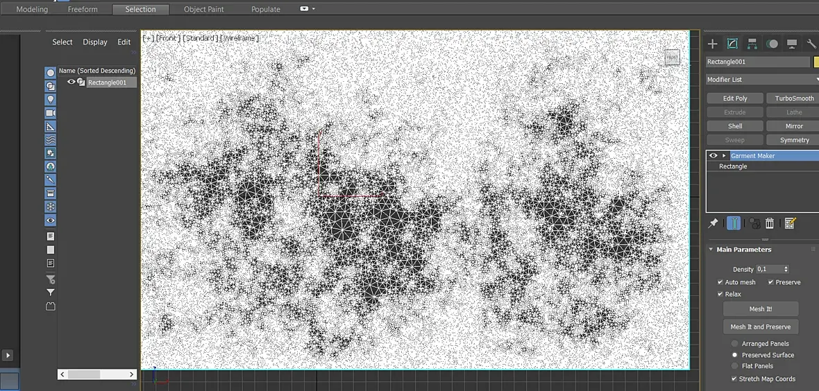This screenshot has width=819, height=391.
Task: Open the [Standard] viewport shading menu
Action: pos(200,38)
